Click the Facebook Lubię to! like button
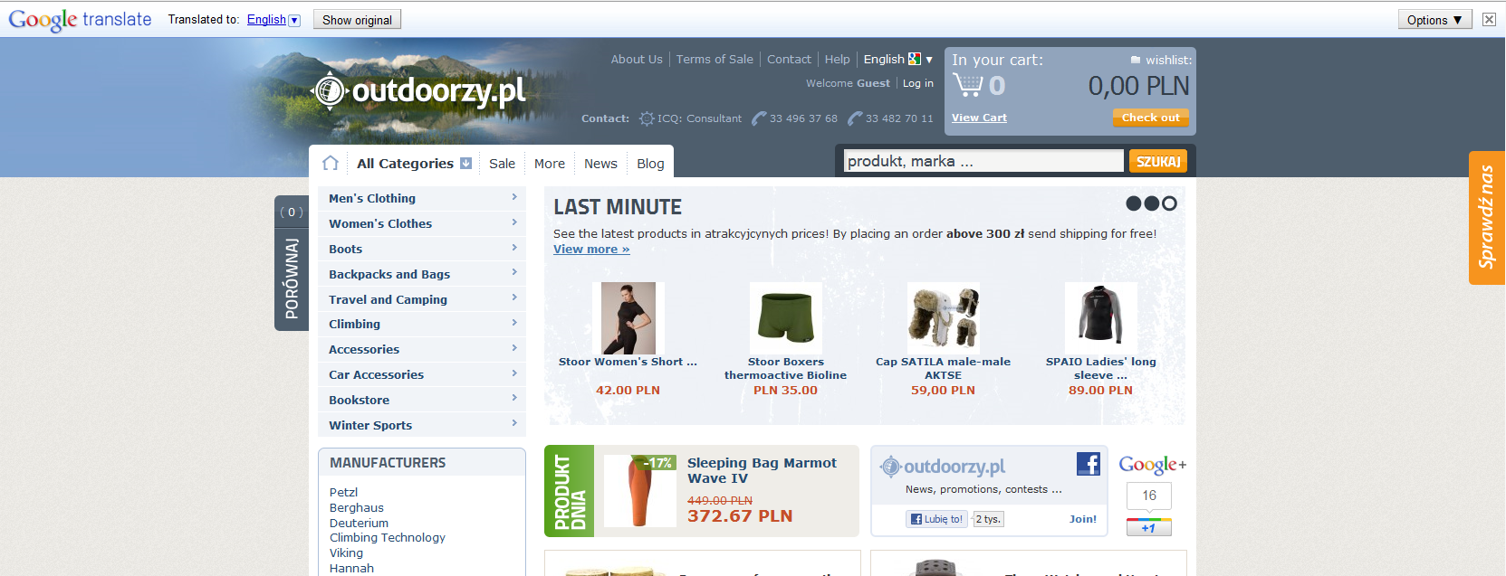This screenshot has height=576, width=1506. pyautogui.click(x=936, y=519)
